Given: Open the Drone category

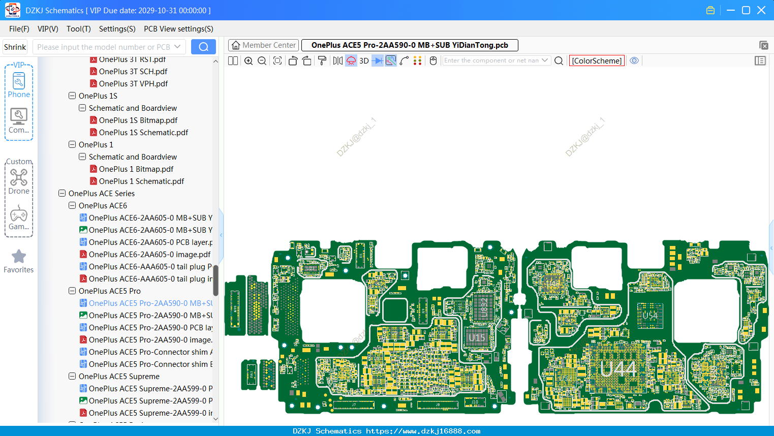Looking at the screenshot, I should pyautogui.click(x=19, y=181).
